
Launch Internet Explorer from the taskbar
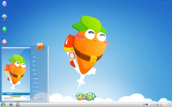point(11,105)
